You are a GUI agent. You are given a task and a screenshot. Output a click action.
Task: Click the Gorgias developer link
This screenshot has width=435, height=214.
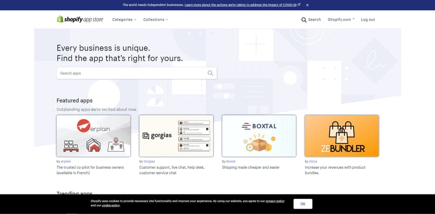(x=149, y=161)
